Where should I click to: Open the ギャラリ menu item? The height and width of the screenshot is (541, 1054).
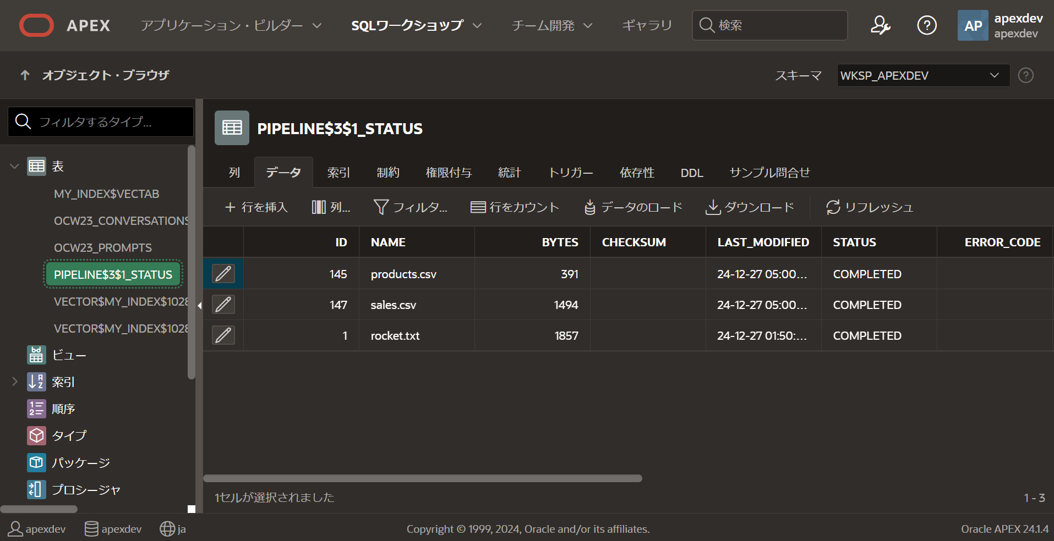(x=647, y=25)
